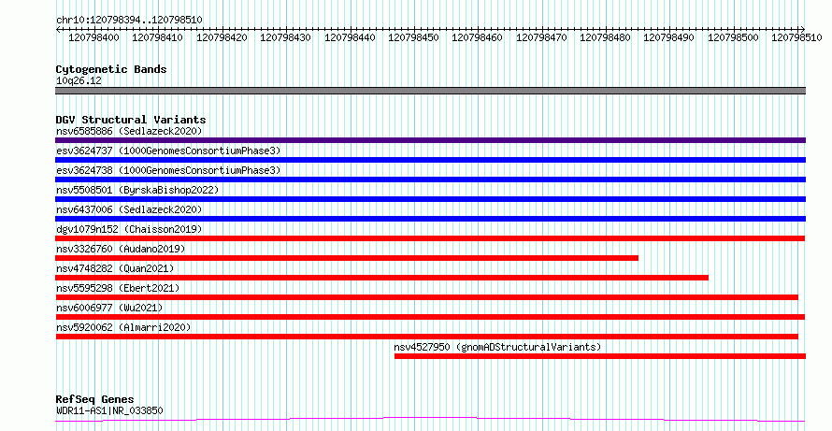The width and height of the screenshot is (832, 431).
Task: Click the blue nsv6437006 variant bar
Action: click(430, 219)
